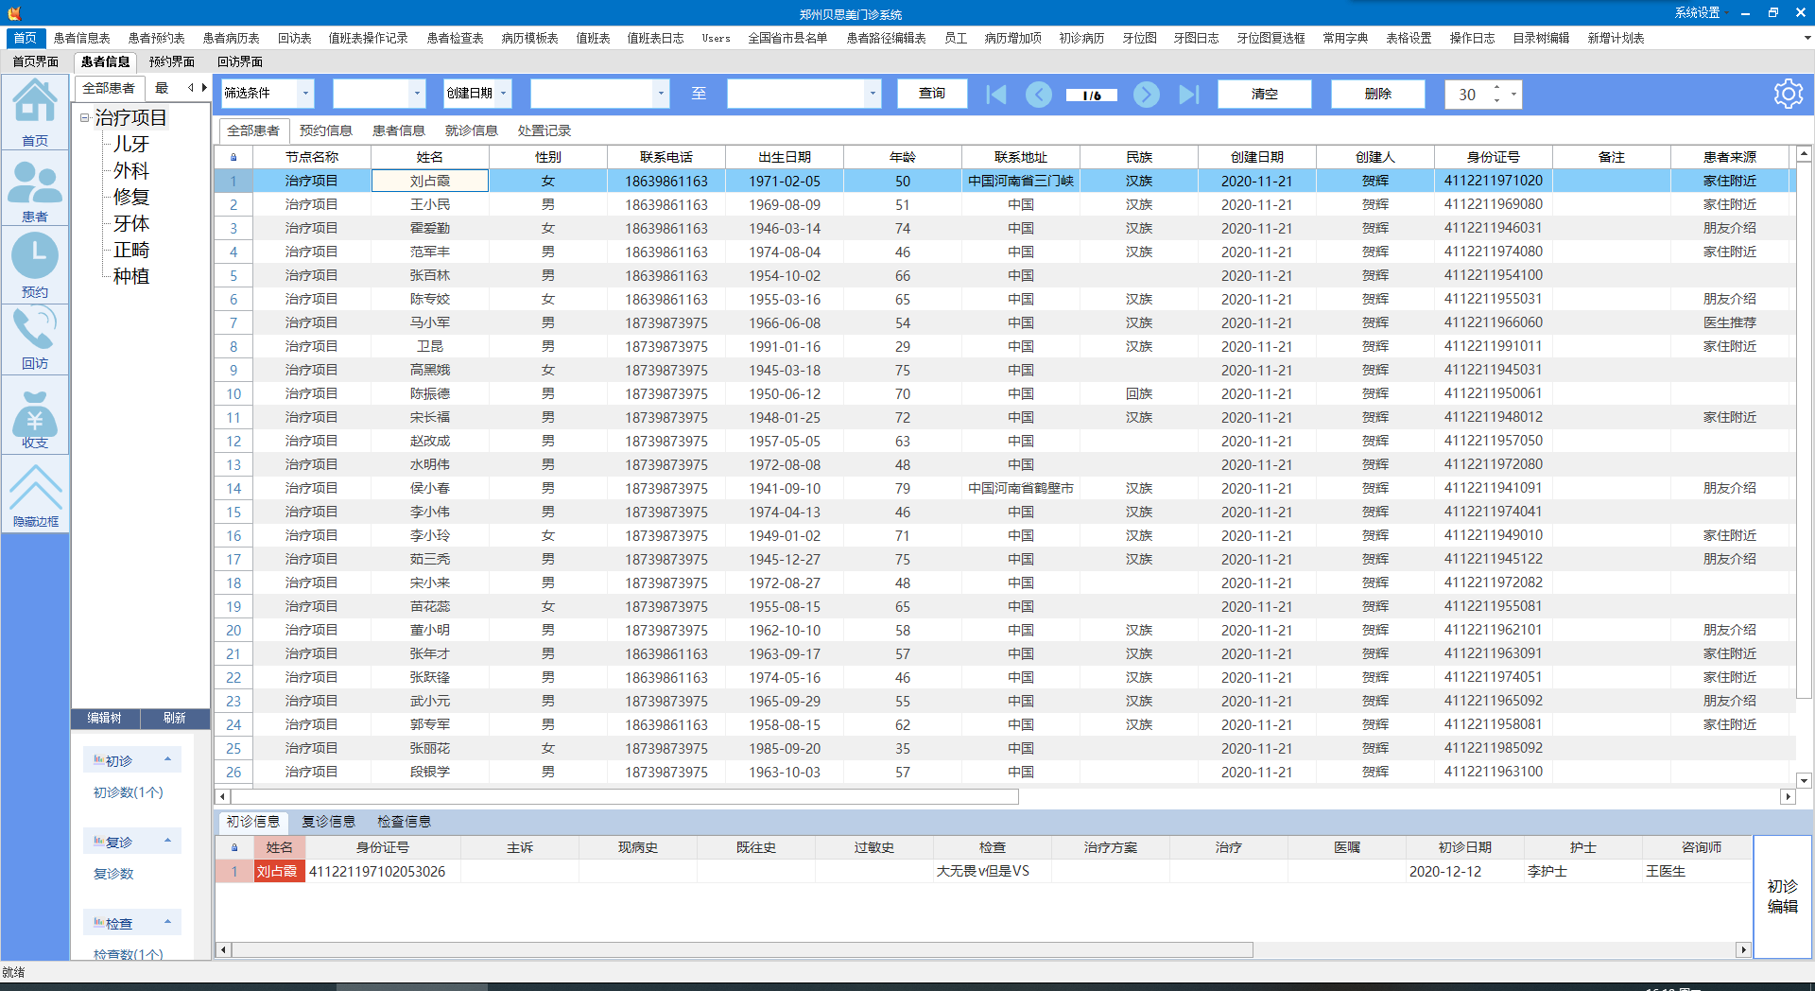The width and height of the screenshot is (1815, 991).
Task: Switch to the 回访界面 tab
Action: pos(240,61)
